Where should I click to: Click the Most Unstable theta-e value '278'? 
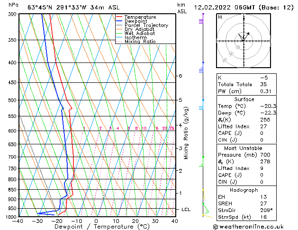[x=265, y=161]
